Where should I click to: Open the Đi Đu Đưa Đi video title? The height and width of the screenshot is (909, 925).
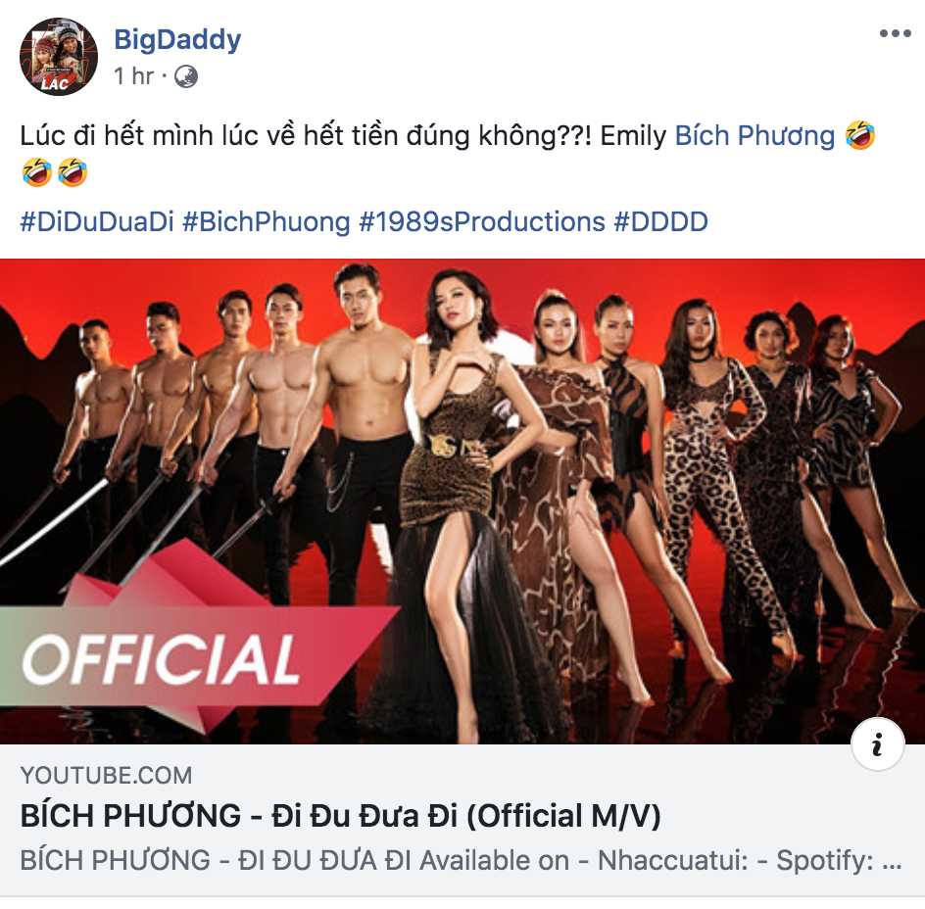click(x=340, y=816)
